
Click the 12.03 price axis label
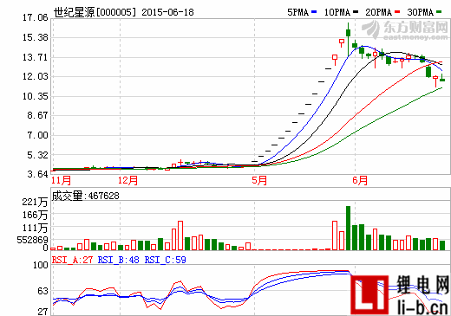coord(36,76)
